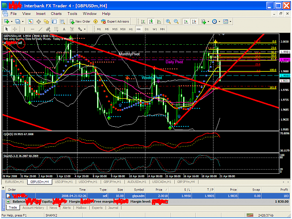This screenshot has height=219, width=292.
Task: Toggle Chart Shift icon
Action: (194, 21)
